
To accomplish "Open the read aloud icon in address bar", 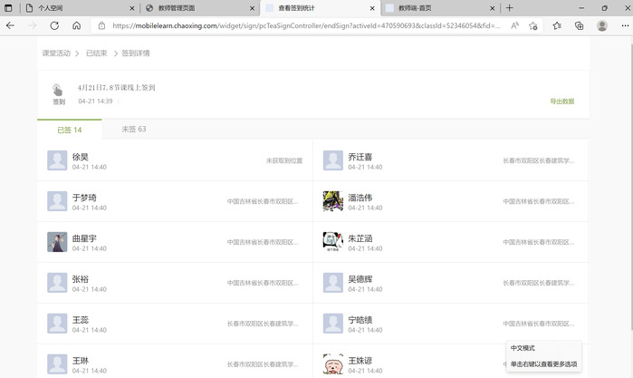I will tap(515, 26).
